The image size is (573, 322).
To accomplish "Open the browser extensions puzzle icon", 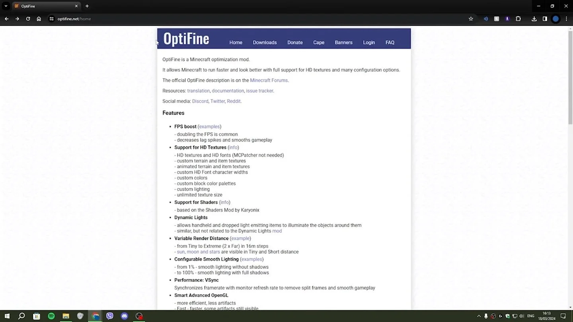I will 518,19.
